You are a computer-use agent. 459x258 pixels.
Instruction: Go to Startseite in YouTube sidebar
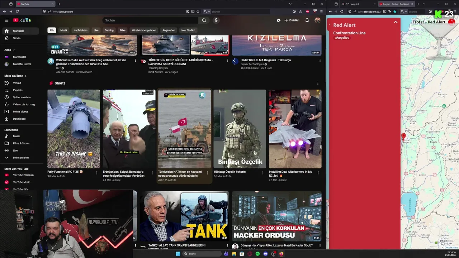pos(22,31)
